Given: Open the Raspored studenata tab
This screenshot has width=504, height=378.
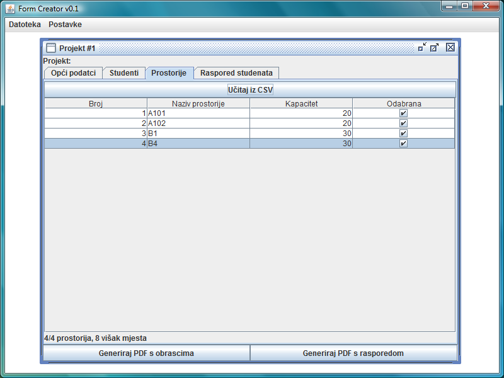Looking at the screenshot, I should tap(236, 73).
